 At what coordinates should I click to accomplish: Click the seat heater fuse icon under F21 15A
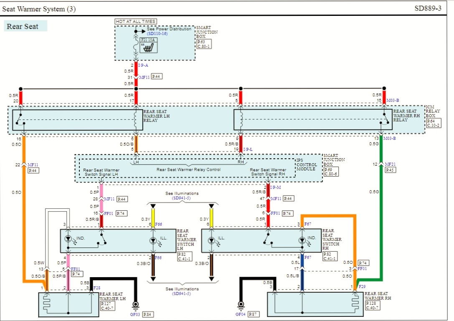tap(149, 48)
